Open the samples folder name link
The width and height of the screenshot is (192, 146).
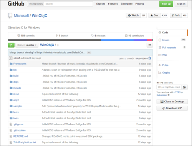(x=18, y=106)
